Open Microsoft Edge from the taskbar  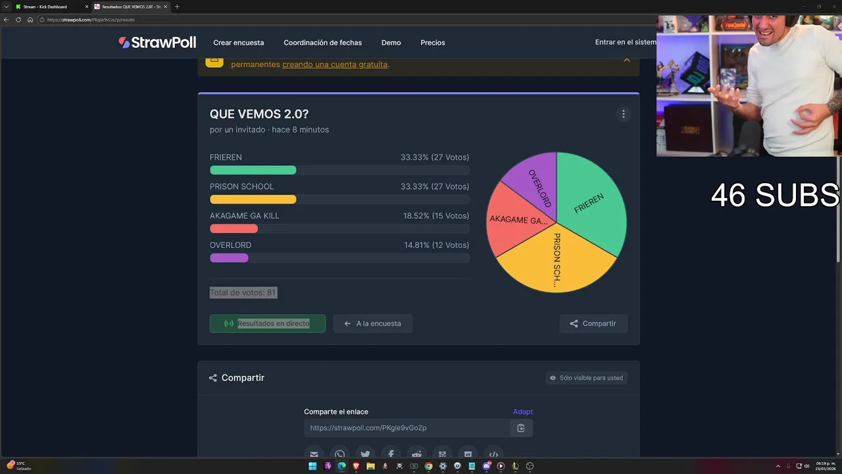point(341,466)
